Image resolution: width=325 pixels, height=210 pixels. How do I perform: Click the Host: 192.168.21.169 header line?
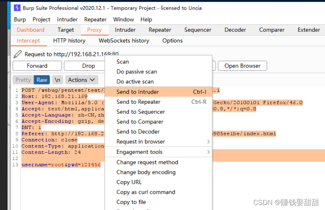click(54, 96)
